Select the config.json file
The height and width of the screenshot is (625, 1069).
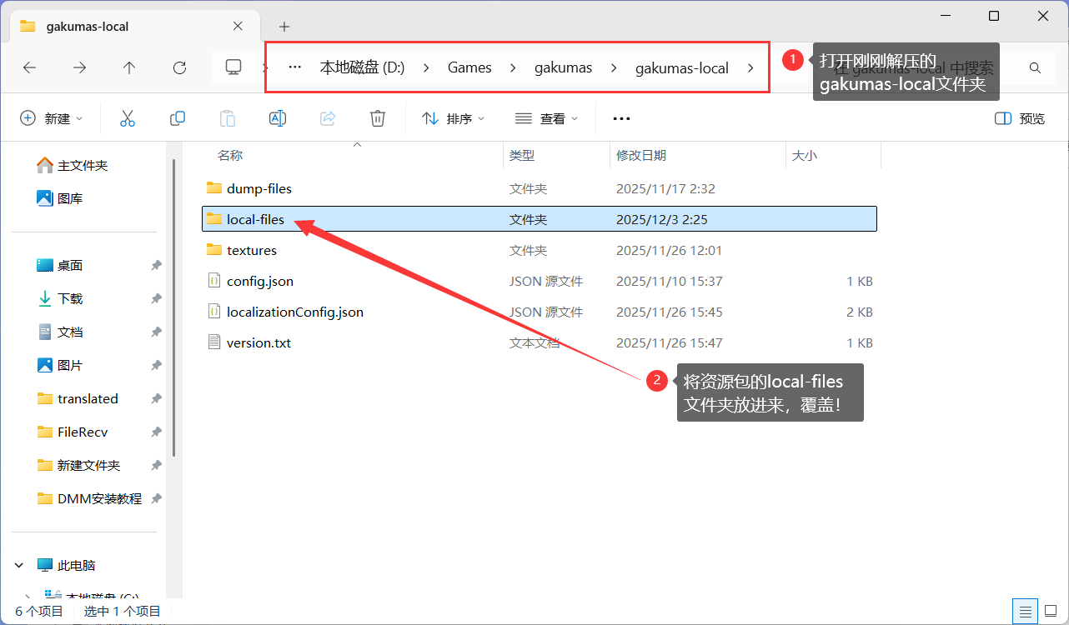[x=259, y=282]
